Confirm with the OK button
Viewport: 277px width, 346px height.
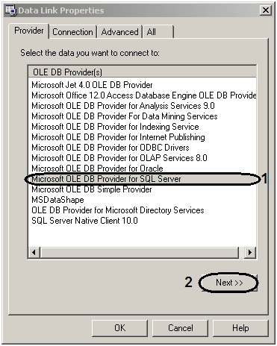[119, 328]
